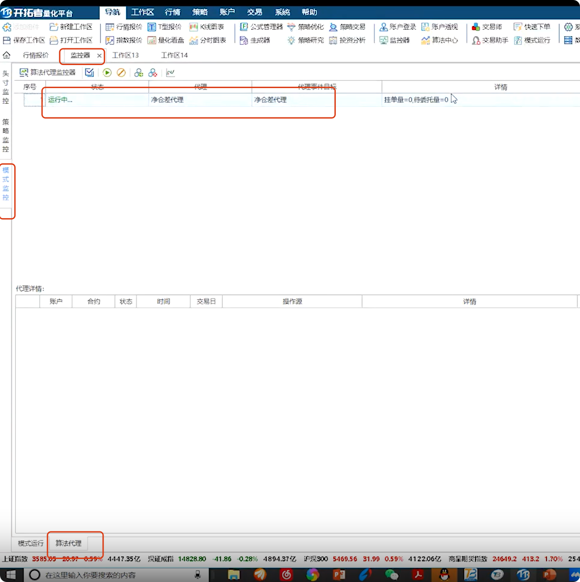580x582 pixels.
Task: Click the orange stop agent icon
Action: pyautogui.click(x=121, y=73)
